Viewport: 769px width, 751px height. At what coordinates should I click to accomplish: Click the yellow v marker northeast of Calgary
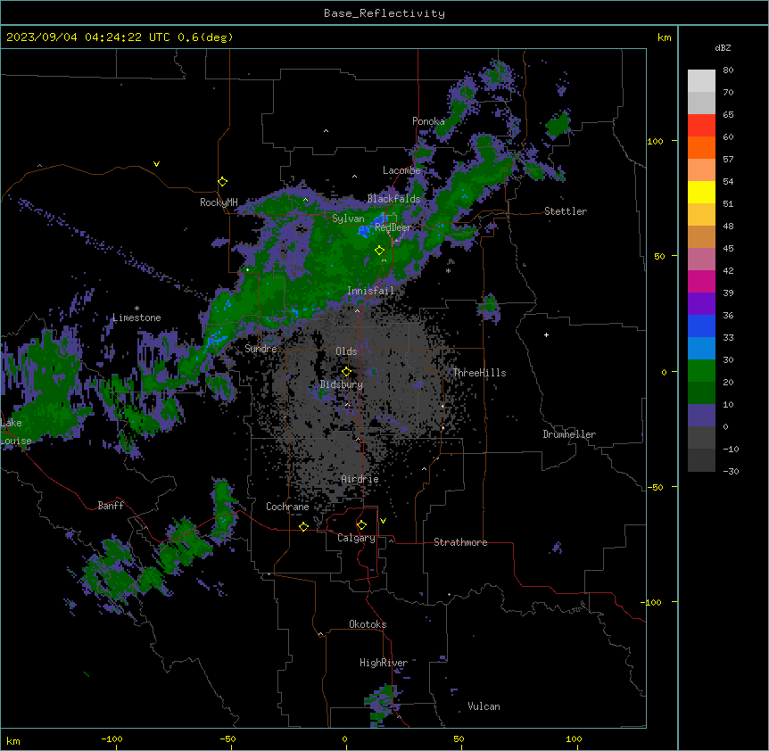point(383,521)
